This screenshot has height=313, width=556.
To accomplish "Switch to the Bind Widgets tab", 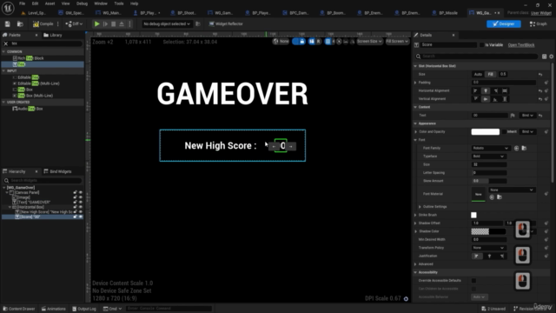I will [x=57, y=171].
